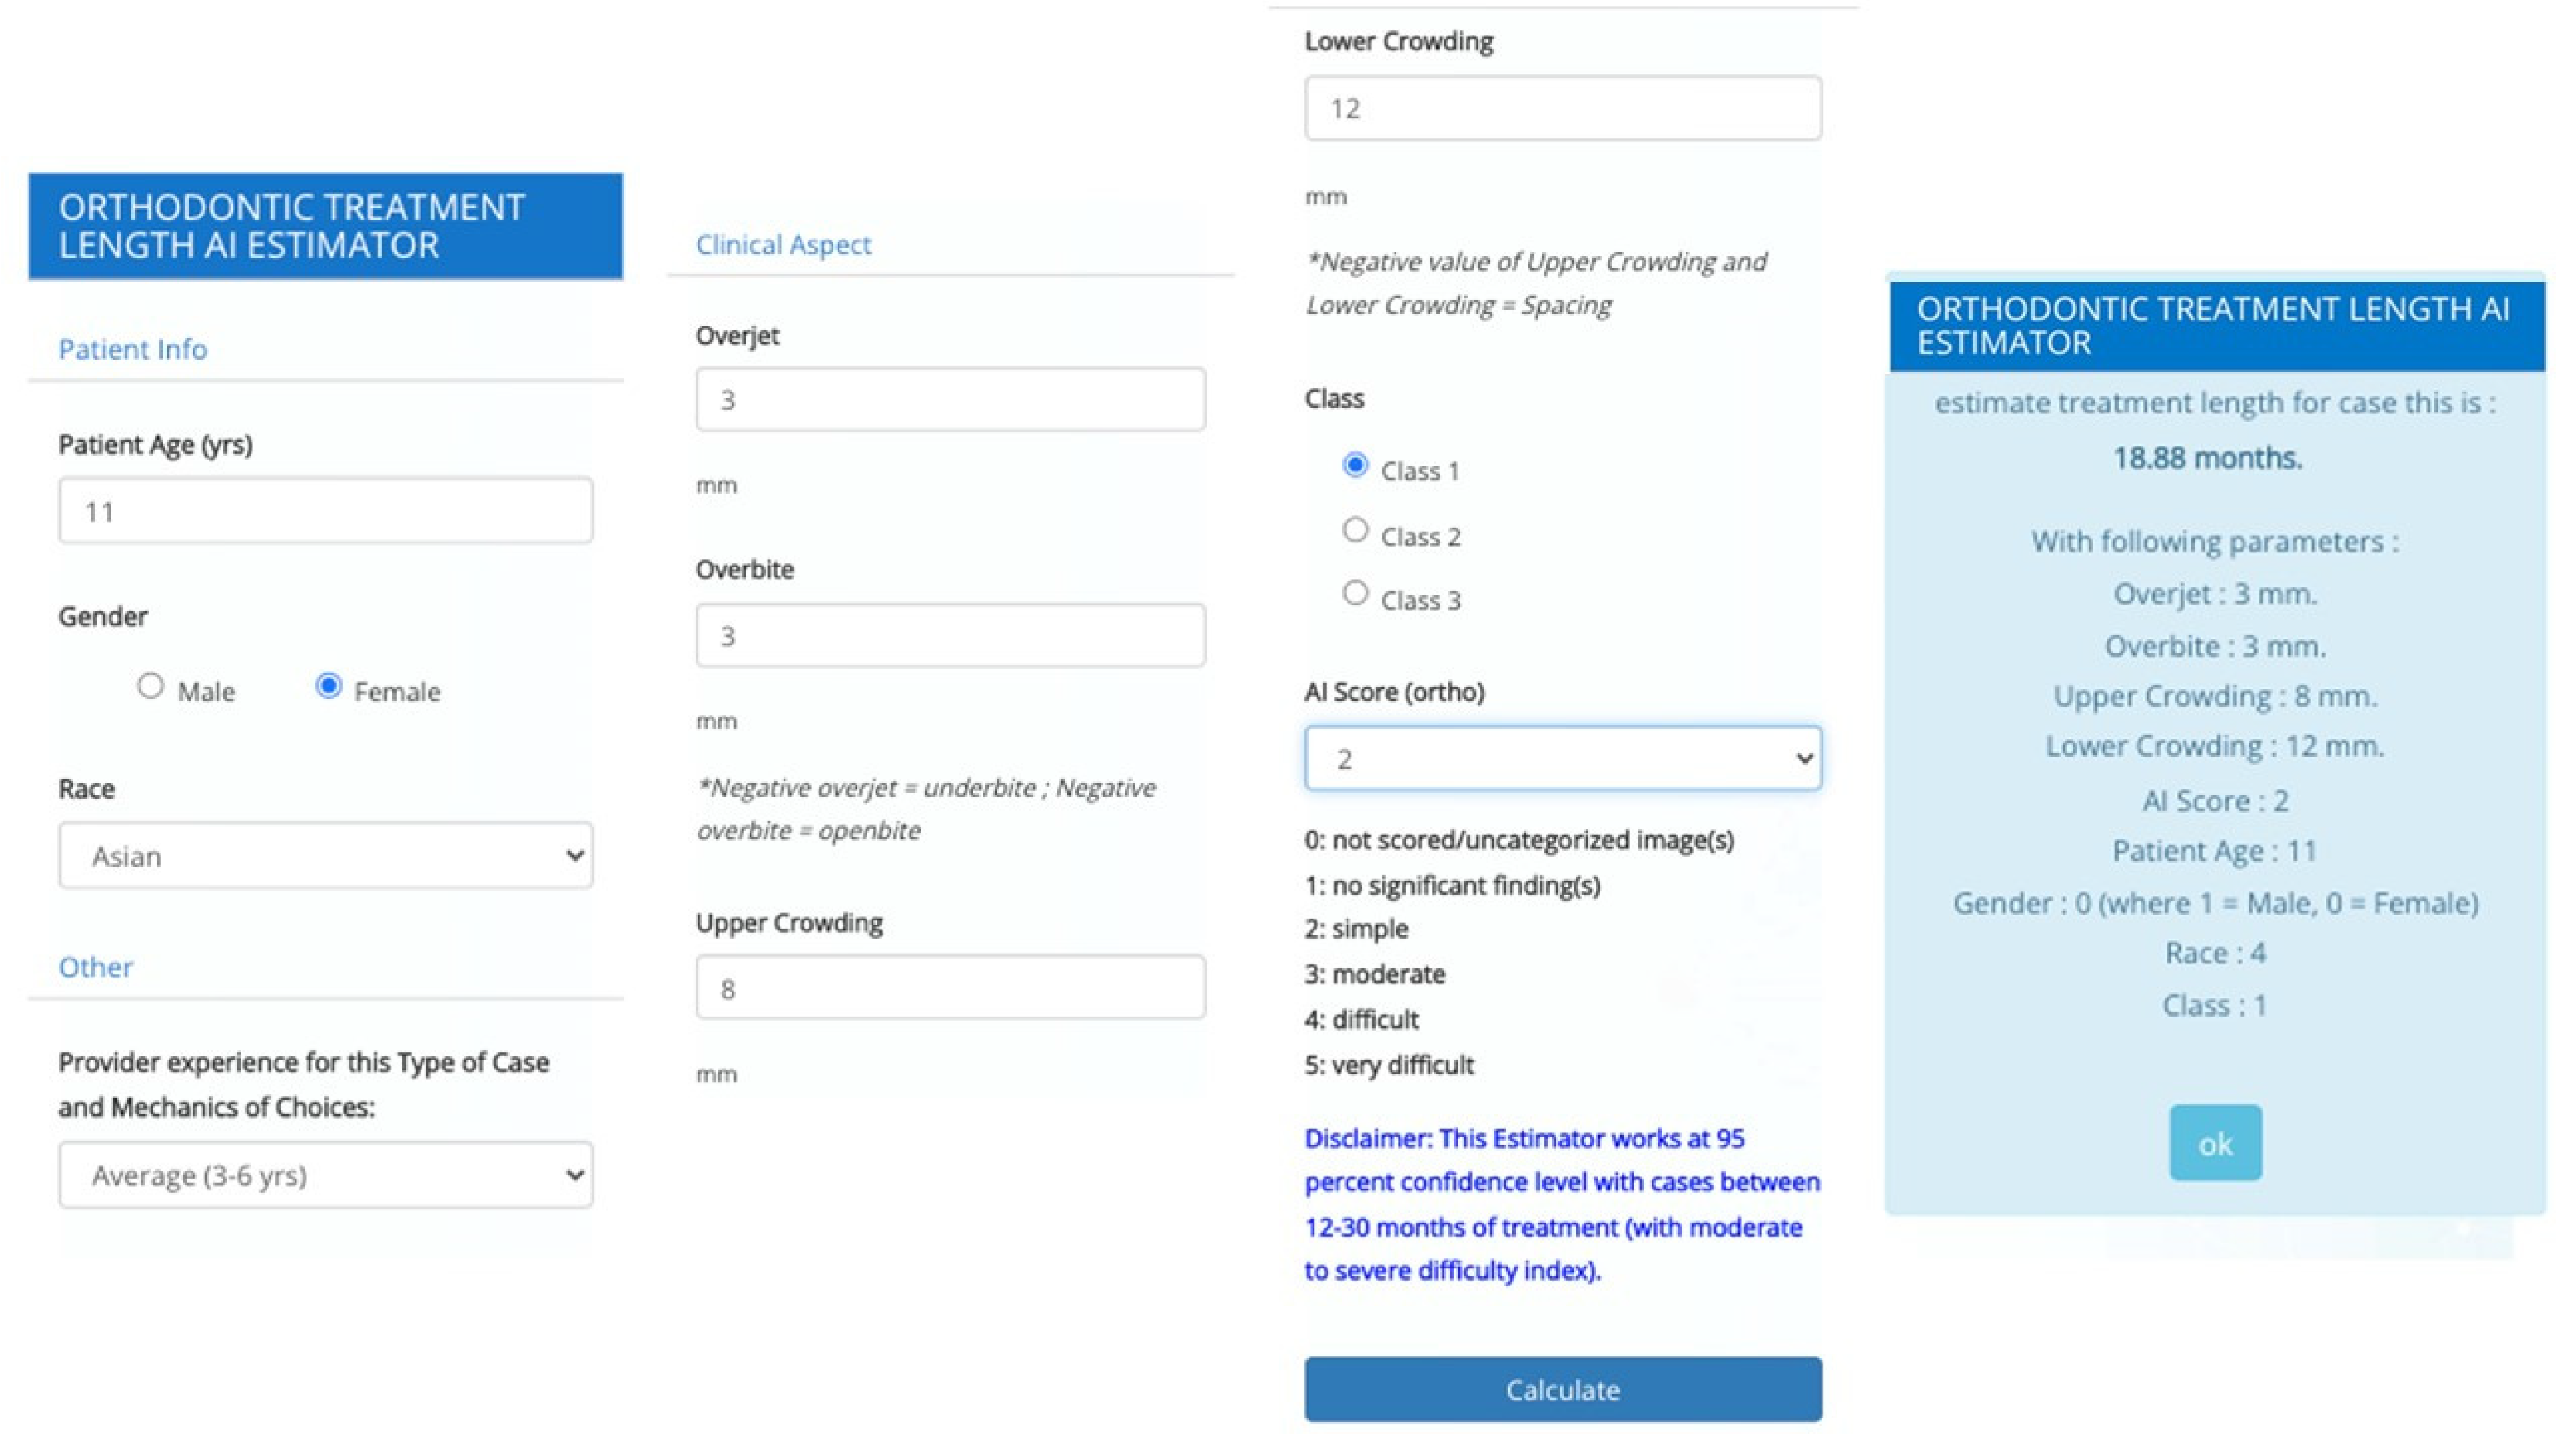Click the Clinical Aspect section heading
Image resolution: width=2576 pixels, height=1434 pixels.
783,245
